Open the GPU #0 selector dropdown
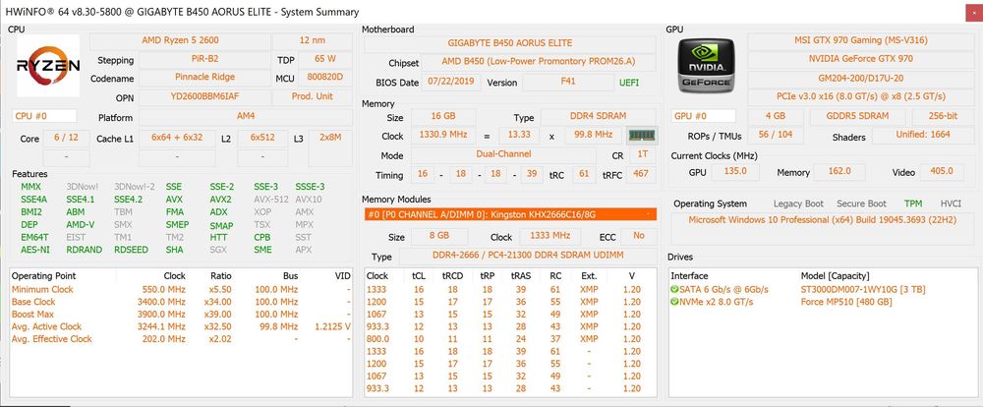 click(x=704, y=116)
